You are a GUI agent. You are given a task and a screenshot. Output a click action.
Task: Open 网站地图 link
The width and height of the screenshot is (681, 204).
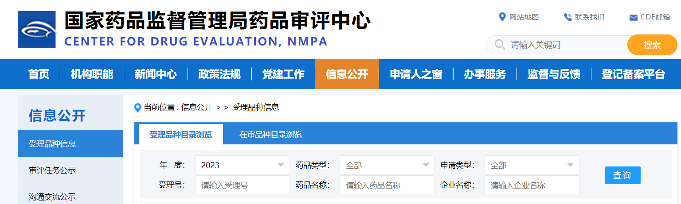(524, 17)
